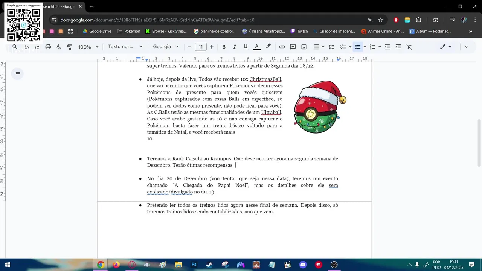This screenshot has width=482, height=271.
Task: Click the Christmas Pokéball image
Action: [320, 107]
